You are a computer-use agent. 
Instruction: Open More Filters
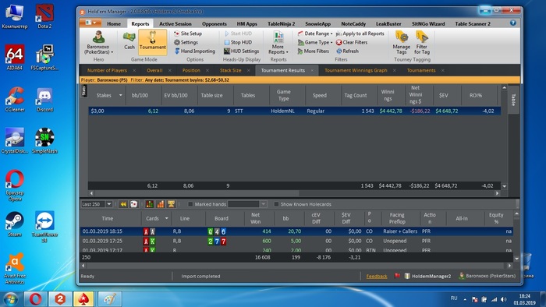click(313, 51)
